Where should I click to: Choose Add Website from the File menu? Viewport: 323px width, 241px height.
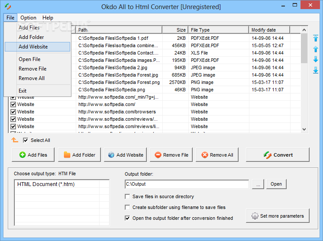pos(37,47)
